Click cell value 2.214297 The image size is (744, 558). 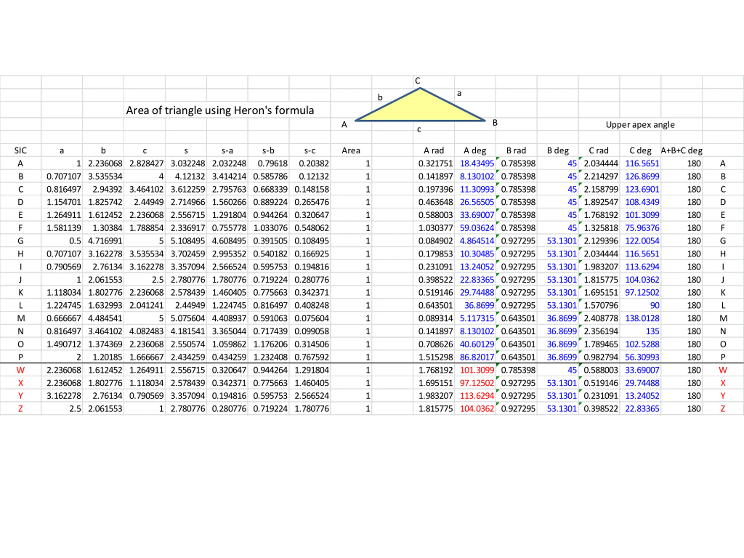(x=601, y=176)
